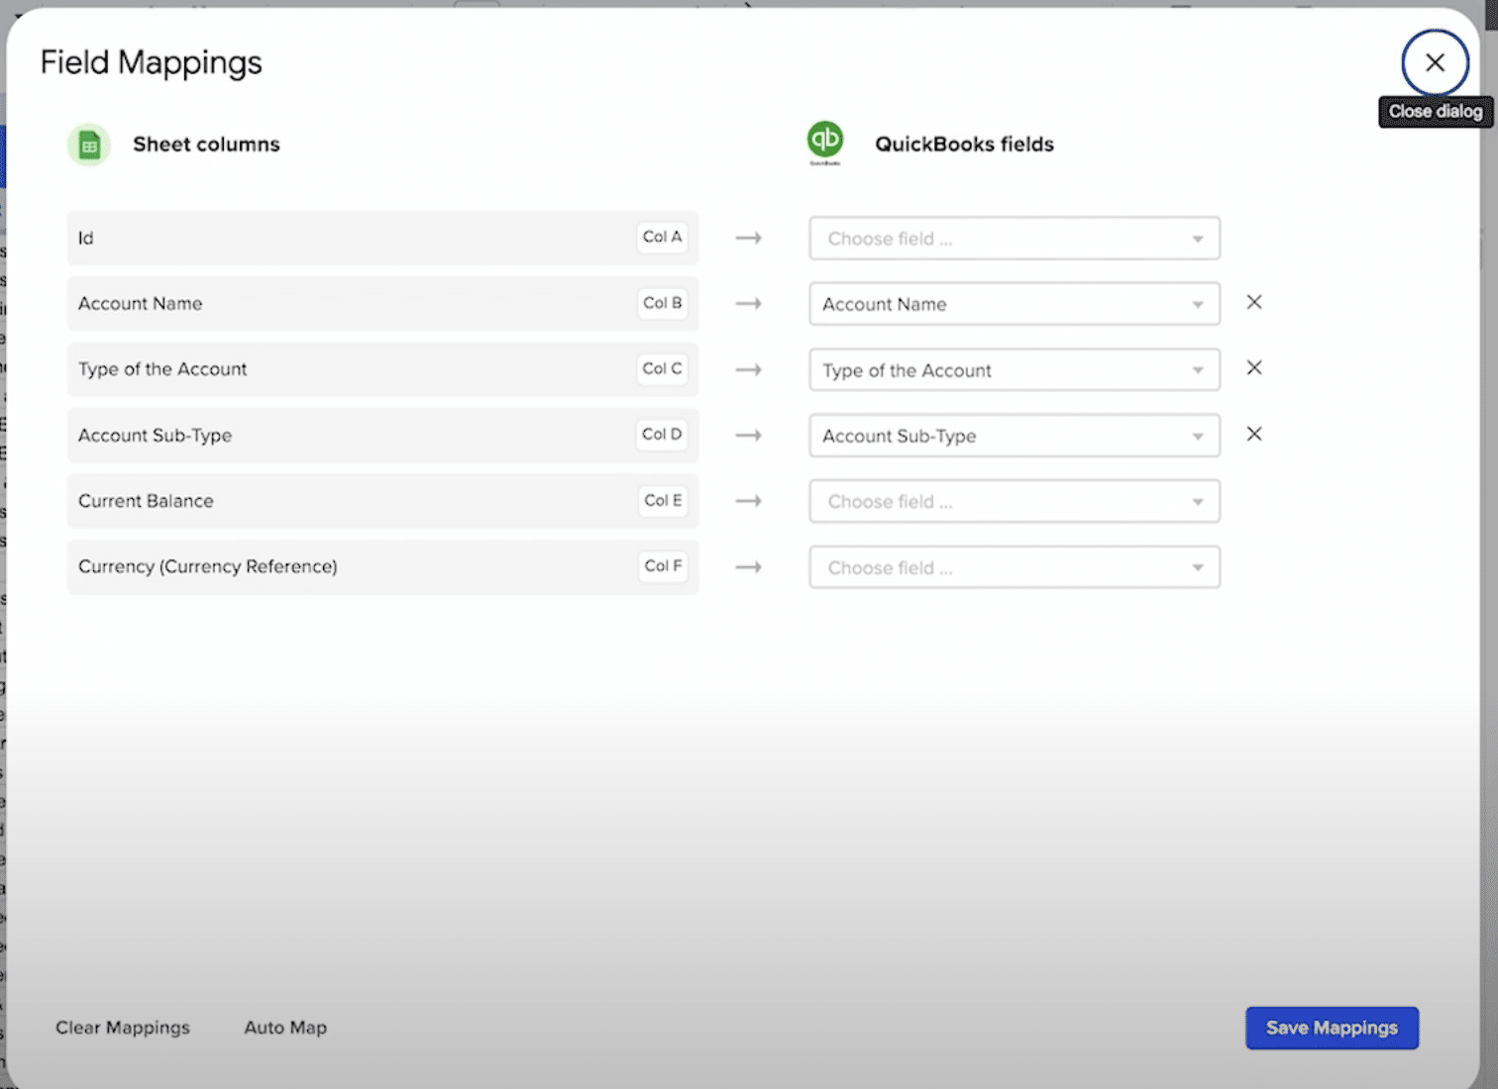The height and width of the screenshot is (1089, 1498).
Task: Close the Field Mappings dialog
Action: tap(1434, 63)
